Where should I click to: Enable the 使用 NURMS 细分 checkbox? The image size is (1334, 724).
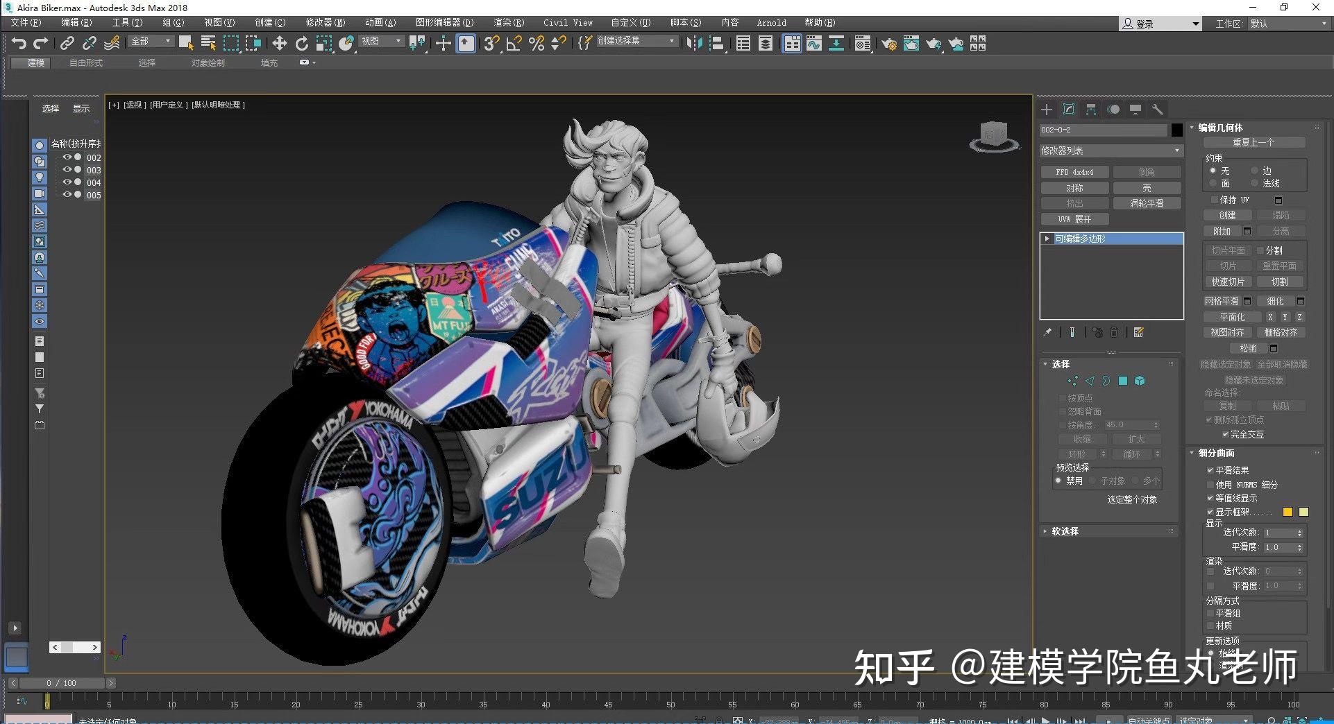click(x=1210, y=484)
